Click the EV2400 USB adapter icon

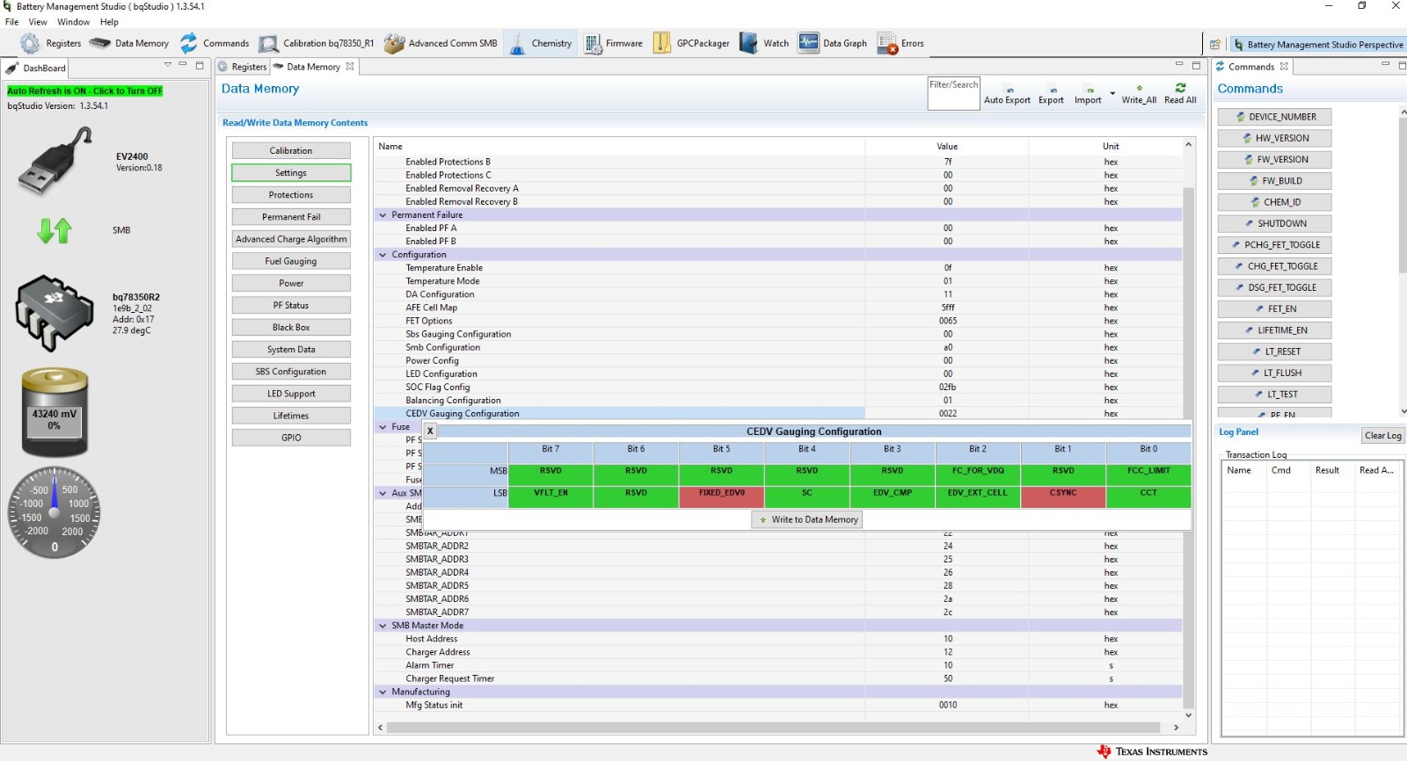click(55, 162)
